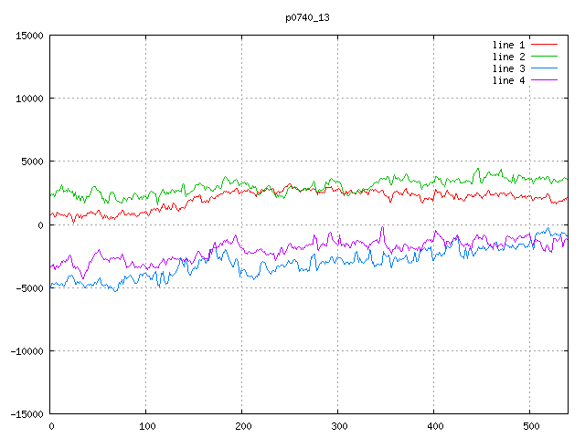The height and width of the screenshot is (438, 585).
Task: Click the 300 x-axis tick label
Action: [338, 426]
